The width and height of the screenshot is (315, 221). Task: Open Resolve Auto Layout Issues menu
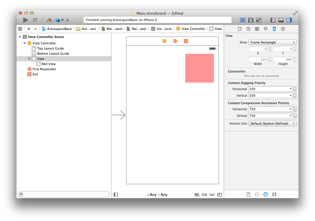[212, 195]
